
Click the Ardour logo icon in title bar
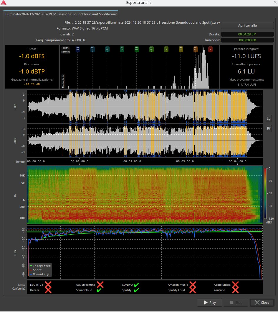[3, 2]
